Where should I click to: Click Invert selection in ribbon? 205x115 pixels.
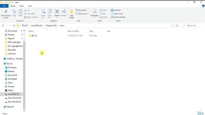[x=118, y=17]
